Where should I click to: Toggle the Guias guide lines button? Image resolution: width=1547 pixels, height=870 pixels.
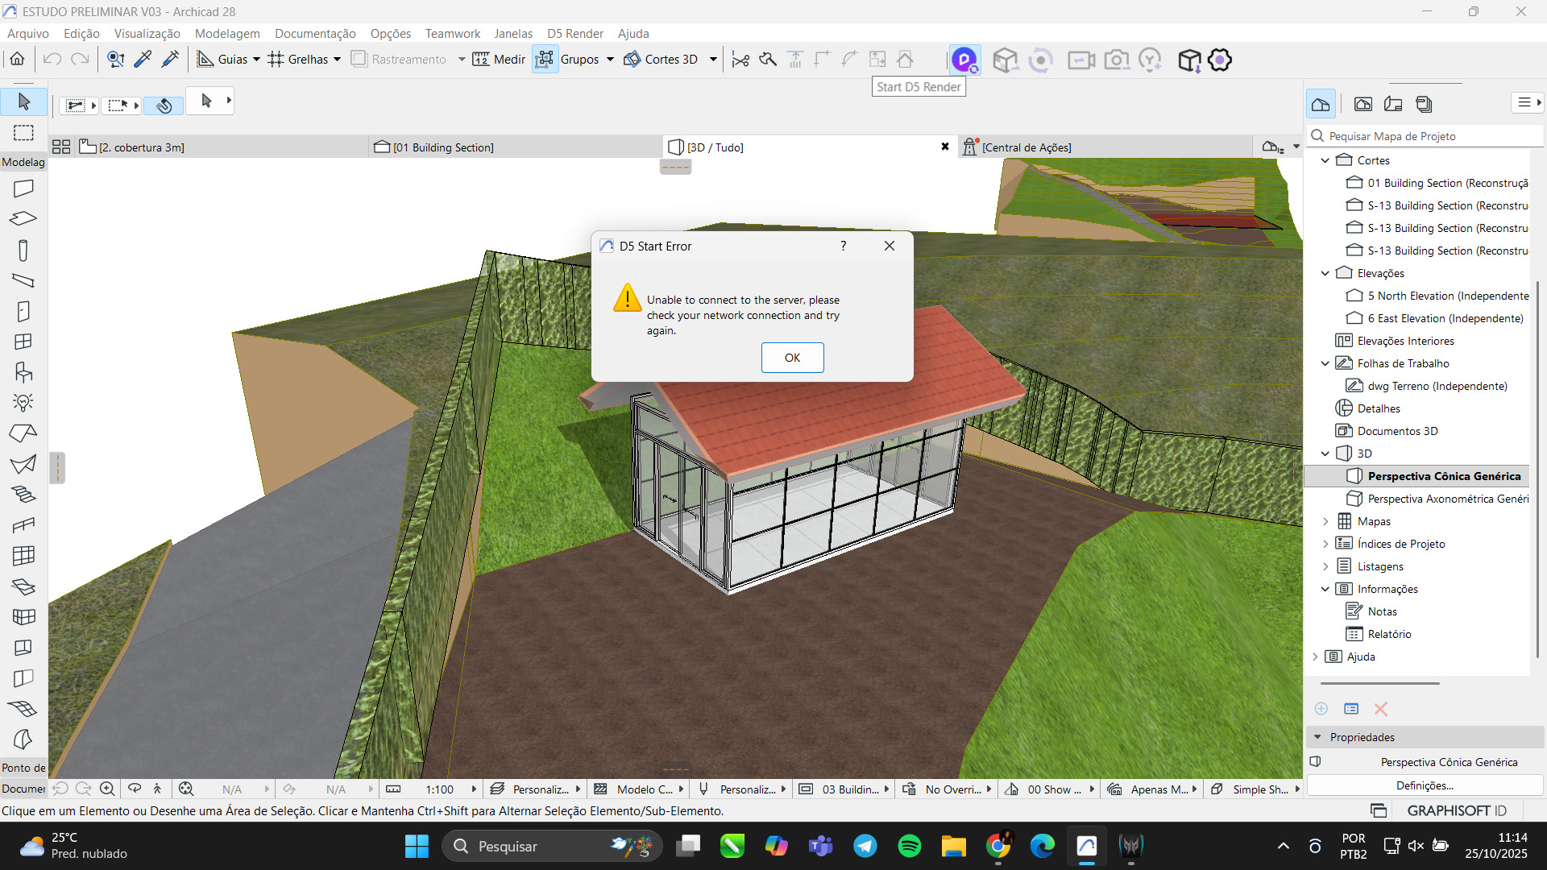[205, 60]
